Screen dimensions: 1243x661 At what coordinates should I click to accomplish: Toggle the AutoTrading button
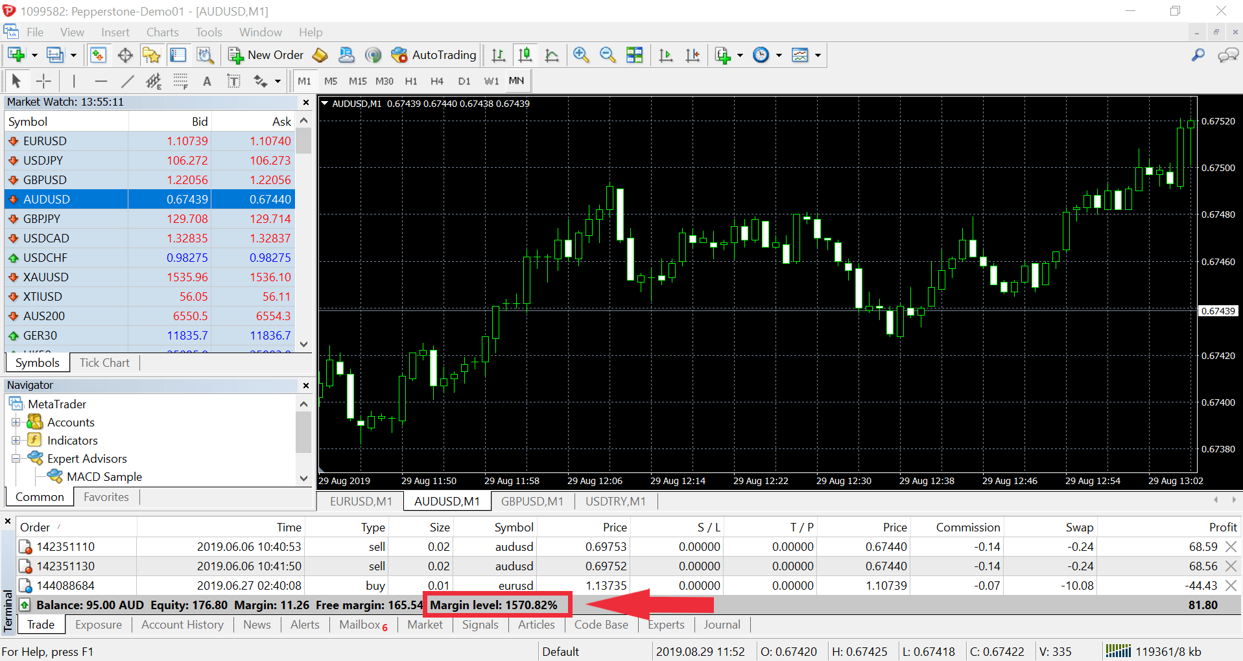point(434,55)
